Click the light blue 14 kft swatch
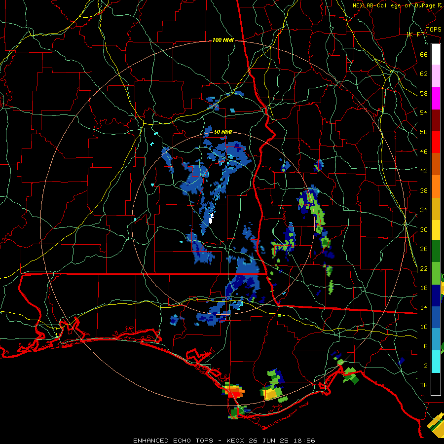Viewport: 444px width, 444px height. pyautogui.click(x=436, y=339)
